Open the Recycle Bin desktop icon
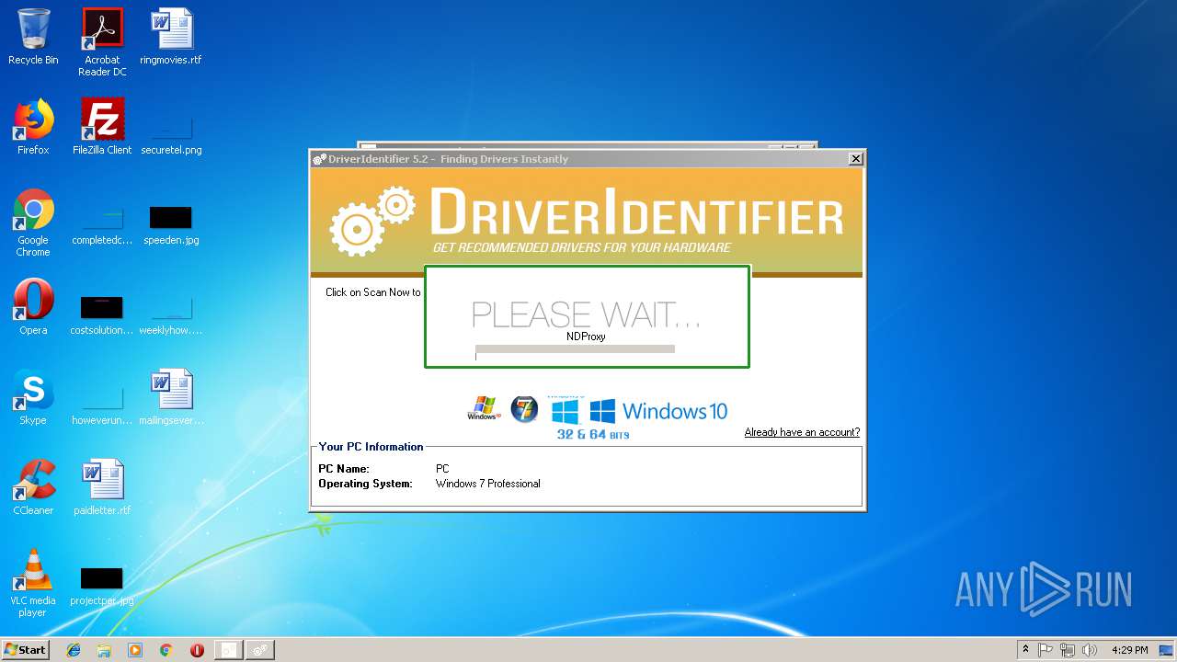This screenshot has width=1177, height=662. (x=33, y=37)
